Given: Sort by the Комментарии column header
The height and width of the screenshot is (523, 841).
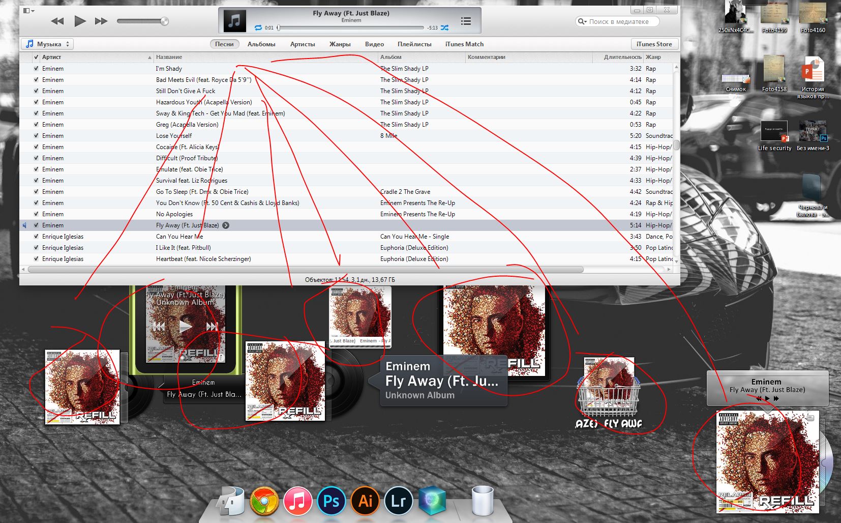Looking at the screenshot, I should (x=529, y=57).
